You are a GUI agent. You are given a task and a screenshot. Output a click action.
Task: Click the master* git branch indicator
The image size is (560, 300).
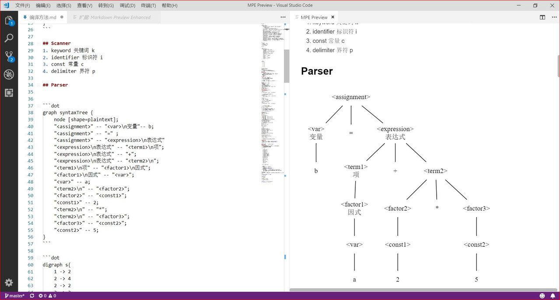pos(14,296)
